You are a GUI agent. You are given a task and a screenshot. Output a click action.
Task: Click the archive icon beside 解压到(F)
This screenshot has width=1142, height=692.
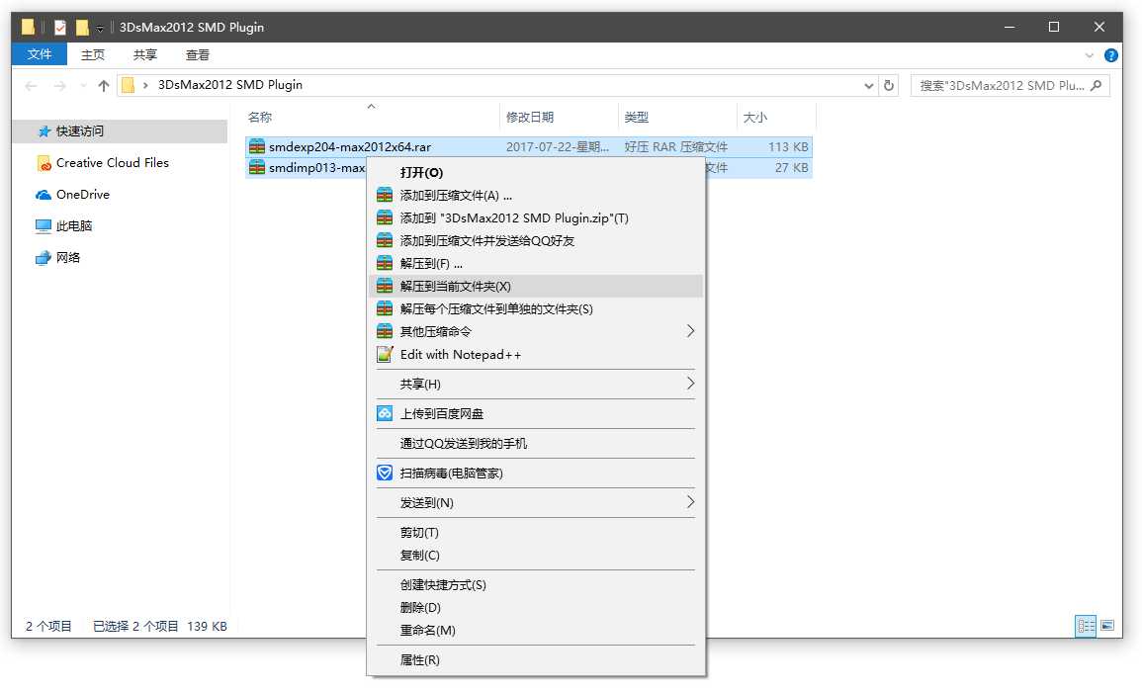(x=385, y=263)
